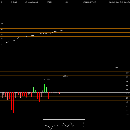Click the end of the white RSI line
The image size is (130, 130).
pyautogui.click(x=57, y=31)
